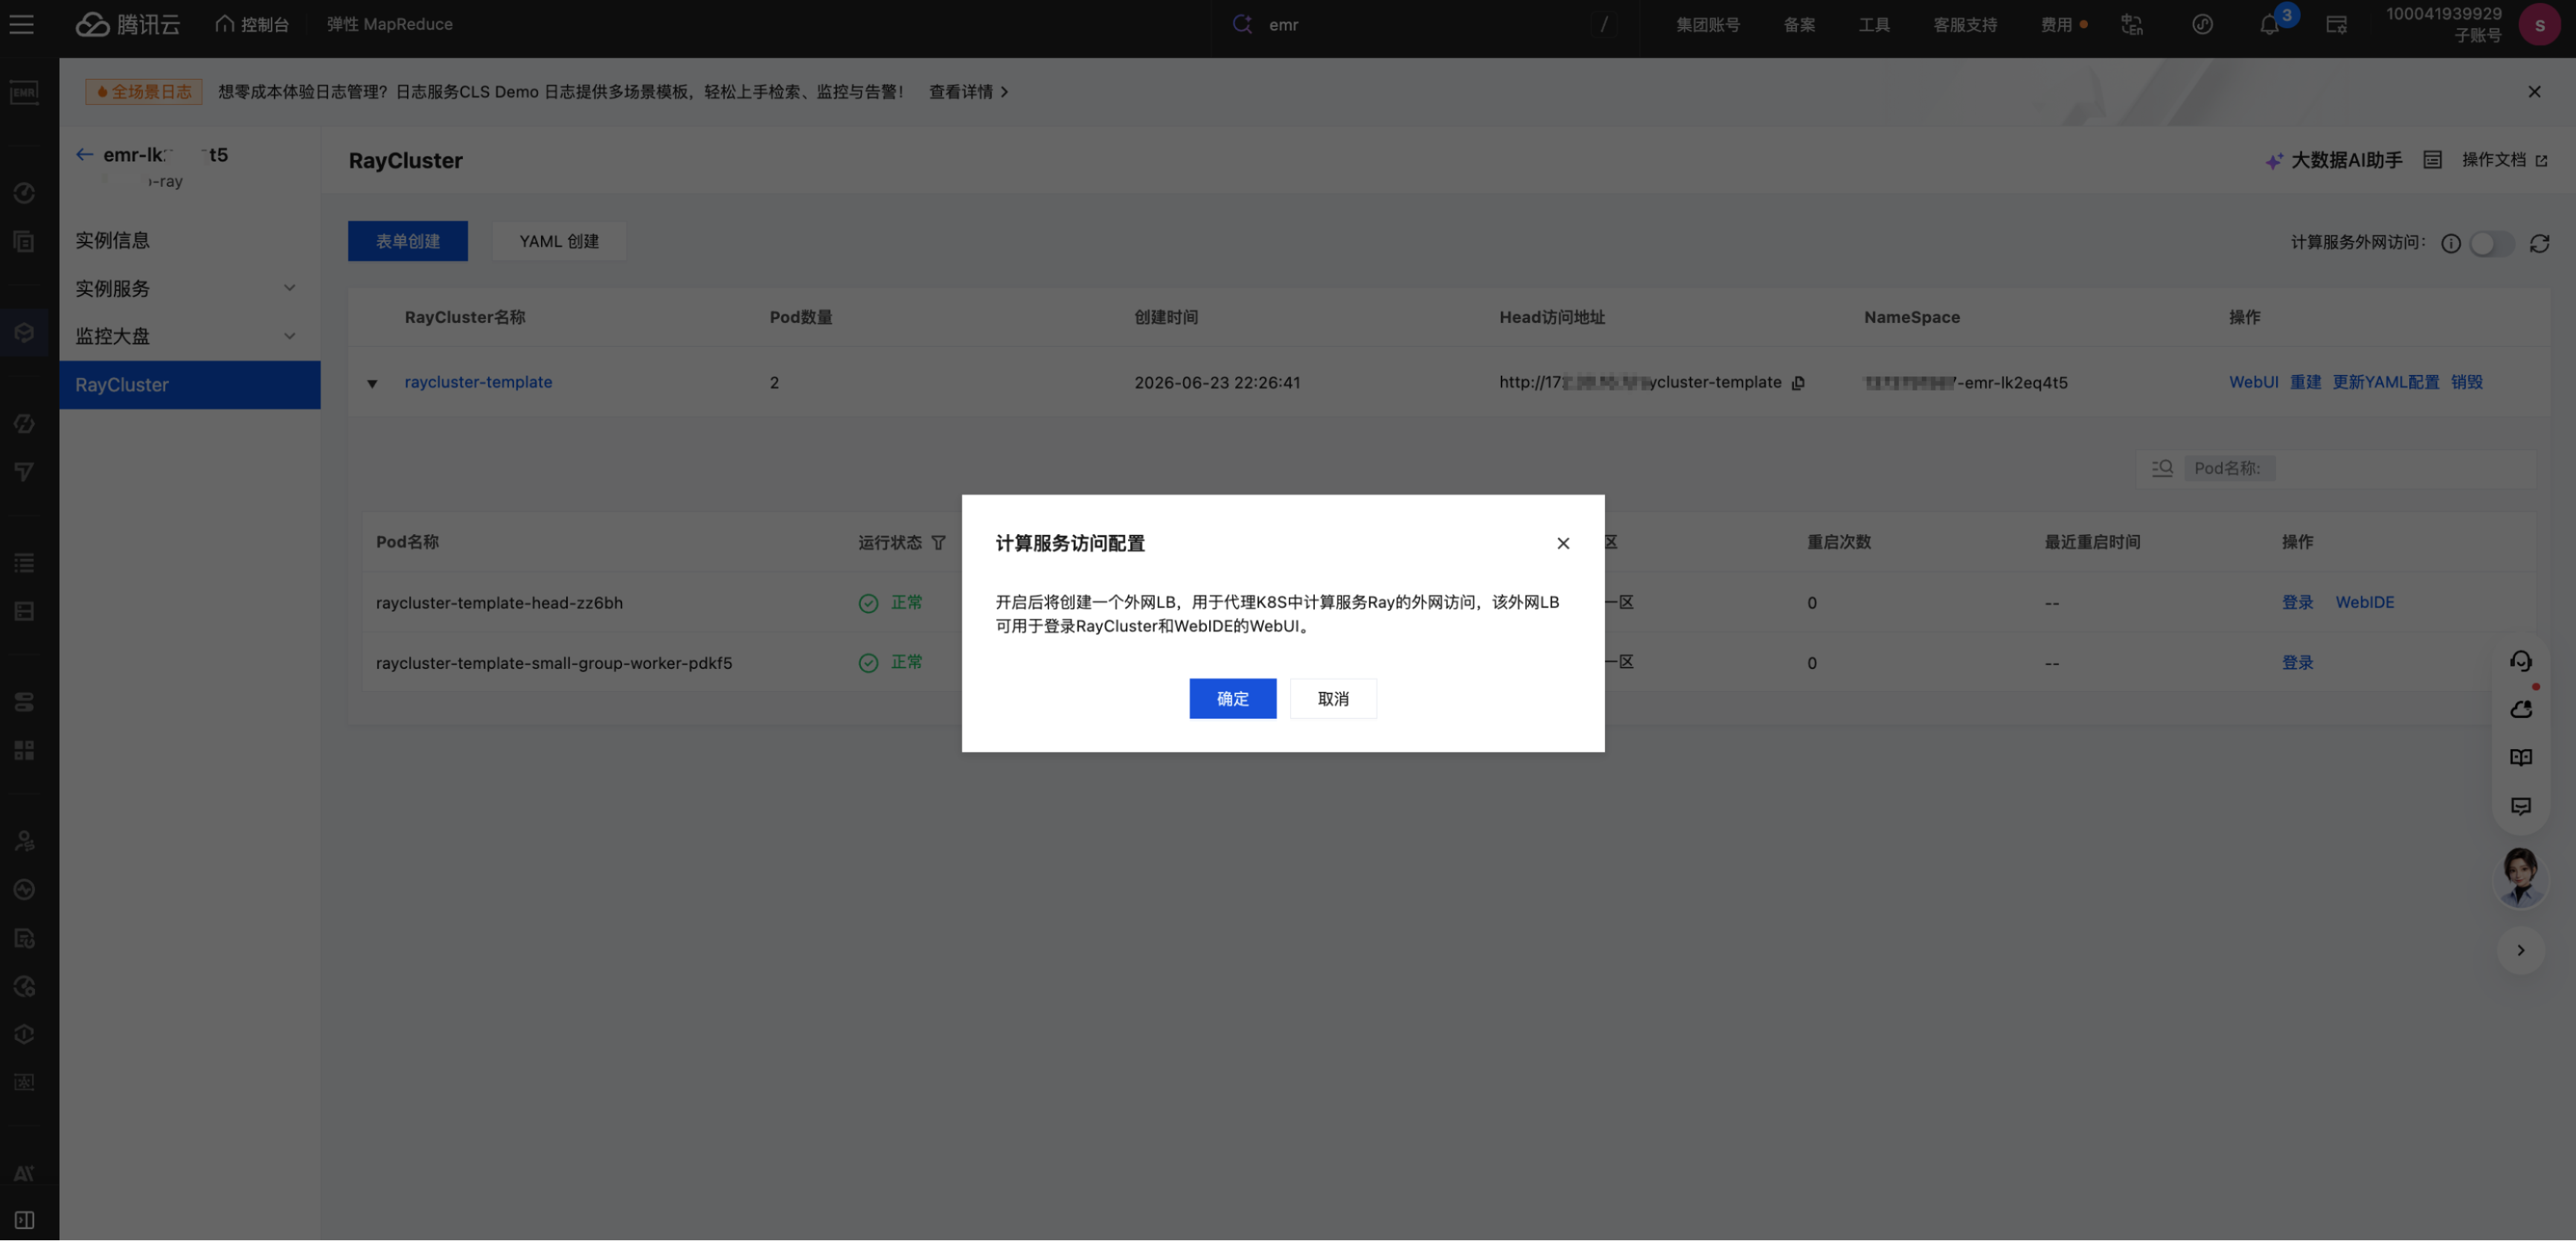
Task: Open WebIDE for the head pod
Action: (2364, 602)
